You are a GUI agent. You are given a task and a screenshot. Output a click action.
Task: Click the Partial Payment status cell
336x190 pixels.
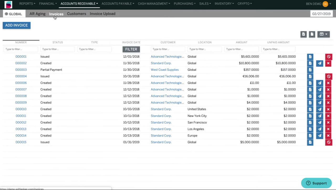[51, 70]
